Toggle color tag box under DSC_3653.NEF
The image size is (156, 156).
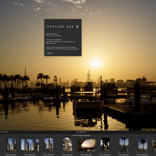point(81,153)
